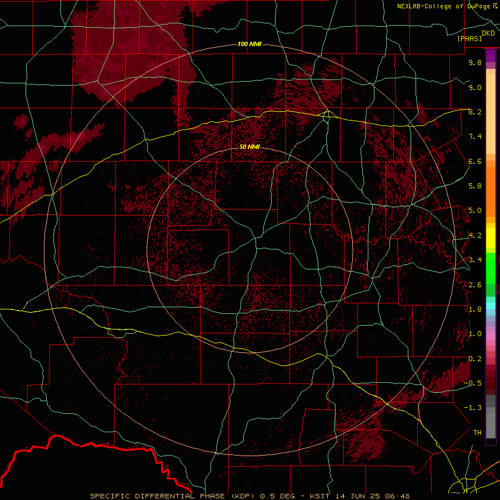500x500 pixels.
Task: Click the 50 NMI range ring label
Action: pyautogui.click(x=249, y=147)
